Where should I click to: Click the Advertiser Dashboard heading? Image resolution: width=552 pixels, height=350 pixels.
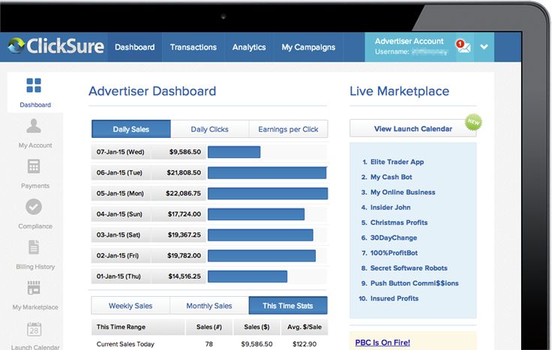152,91
